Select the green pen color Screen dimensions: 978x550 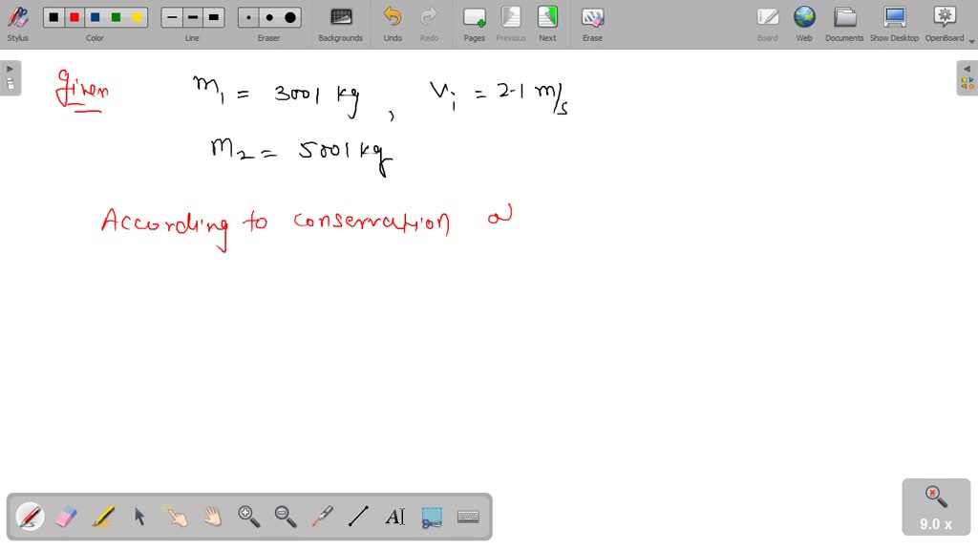(116, 17)
